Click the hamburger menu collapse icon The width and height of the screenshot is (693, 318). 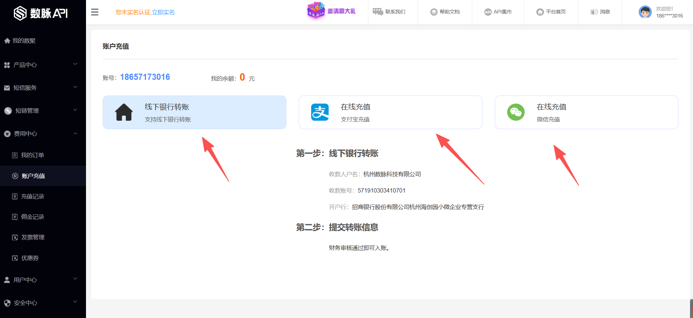pyautogui.click(x=95, y=12)
